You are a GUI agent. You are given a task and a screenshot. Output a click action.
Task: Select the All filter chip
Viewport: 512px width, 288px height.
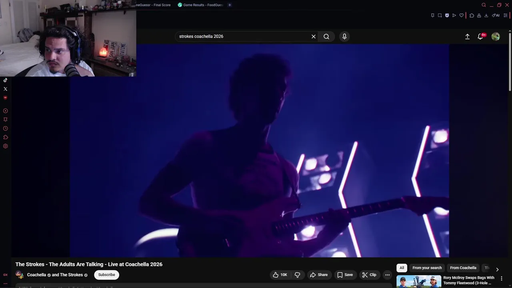(x=402, y=268)
